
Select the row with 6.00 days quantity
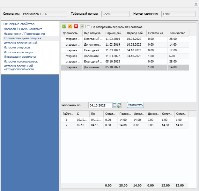pos(125,56)
